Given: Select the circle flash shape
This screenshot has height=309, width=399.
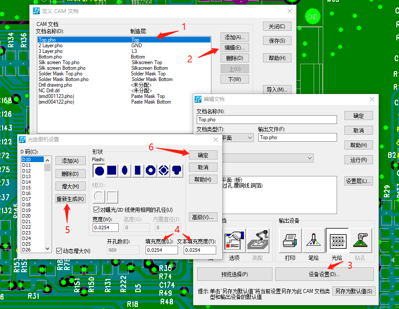Looking at the screenshot, I should (x=99, y=170).
